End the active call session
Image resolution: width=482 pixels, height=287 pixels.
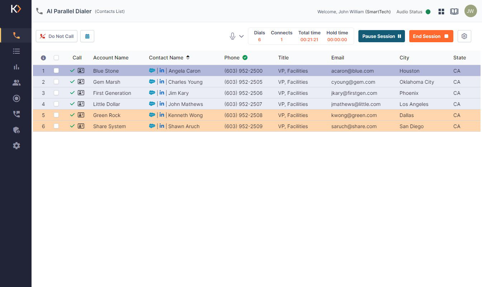click(x=431, y=36)
